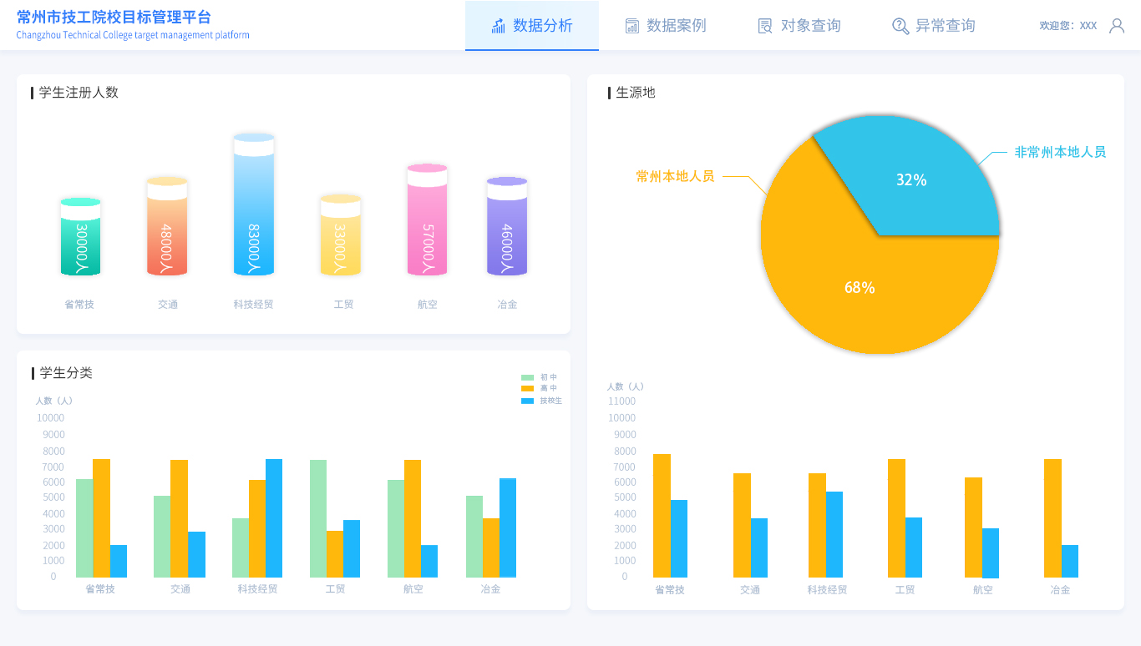This screenshot has height=646, width=1141.
Task: Toggle the 技校生 legend series
Action: (540, 401)
